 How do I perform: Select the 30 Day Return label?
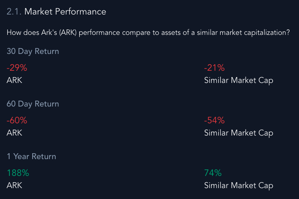pos(33,51)
